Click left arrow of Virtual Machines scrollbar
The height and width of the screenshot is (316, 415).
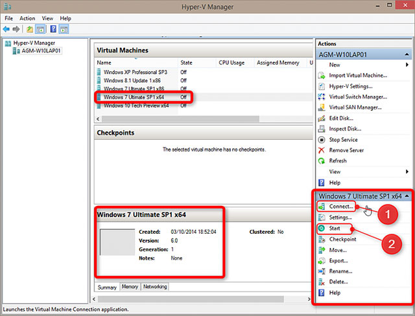click(98, 119)
